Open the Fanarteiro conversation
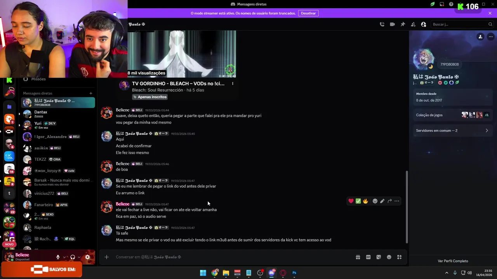The width and height of the screenshot is (497, 279). (58, 205)
